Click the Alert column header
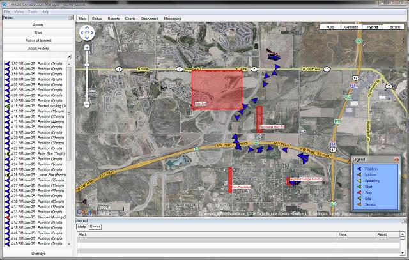Screen dimensions: 409x260 pos(207,234)
